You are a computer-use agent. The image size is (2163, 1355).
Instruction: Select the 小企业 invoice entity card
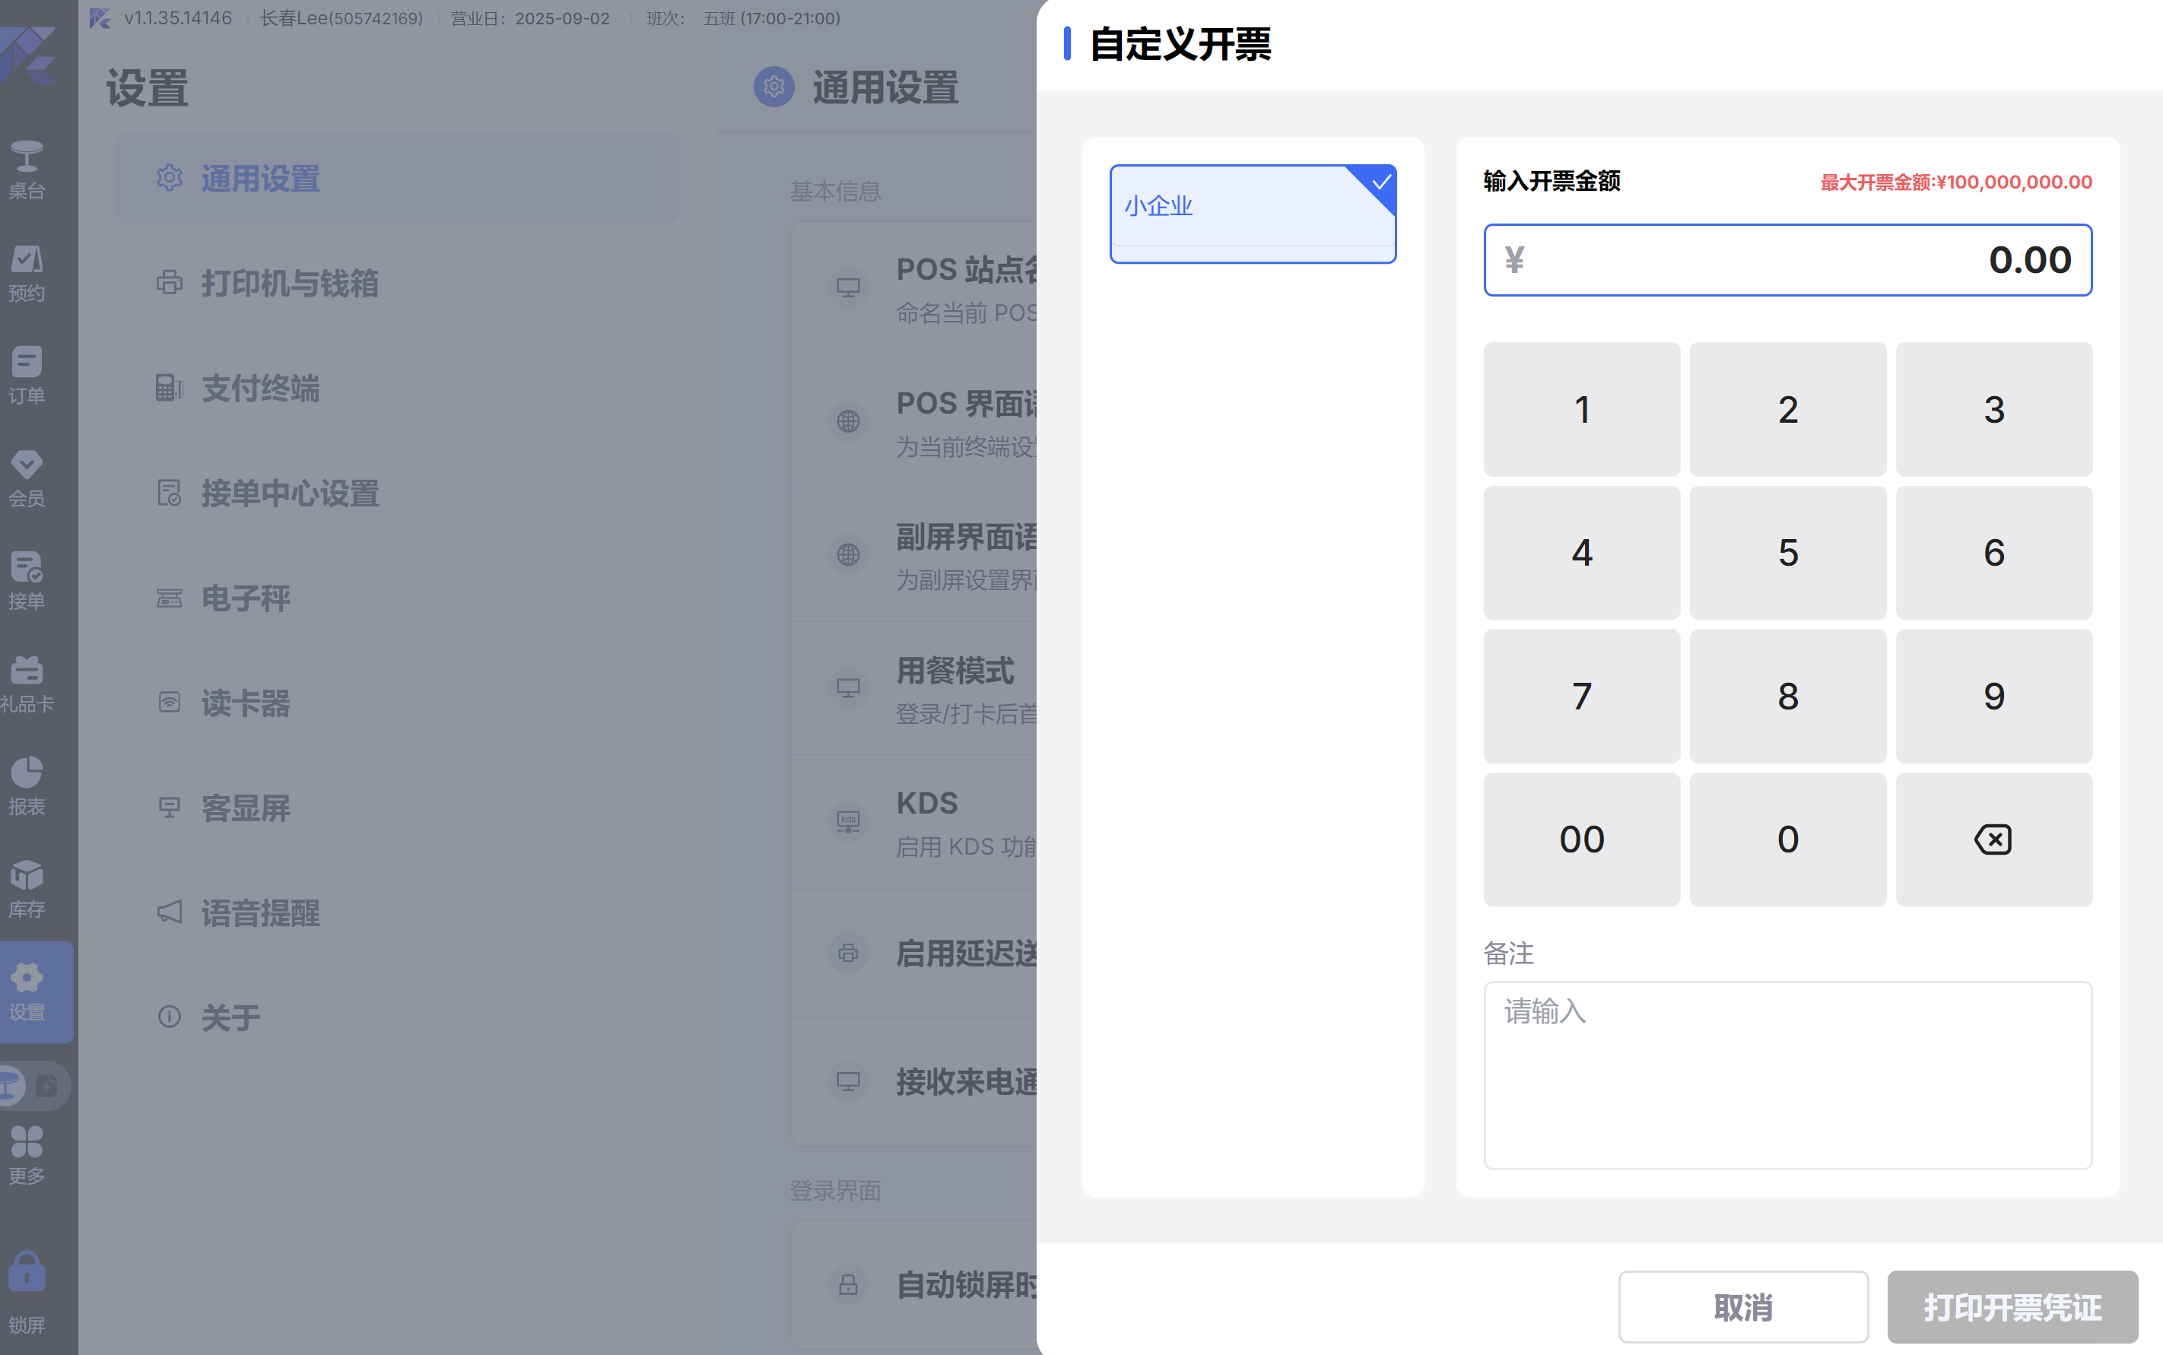coord(1253,213)
